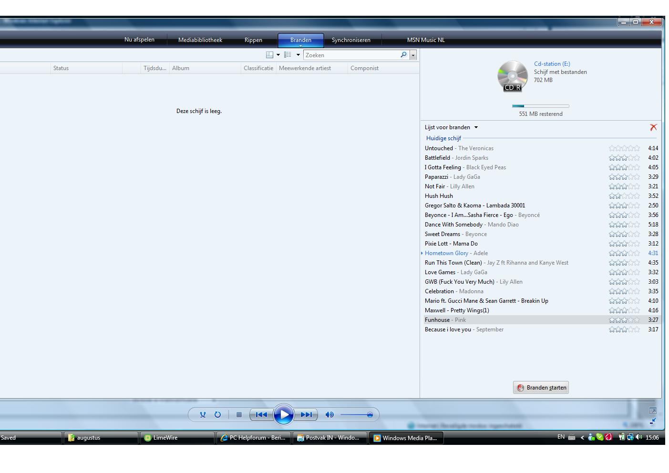Viewport: 669px width, 473px height.
Task: Rate the Untouched track using stars
Action: pyautogui.click(x=624, y=148)
